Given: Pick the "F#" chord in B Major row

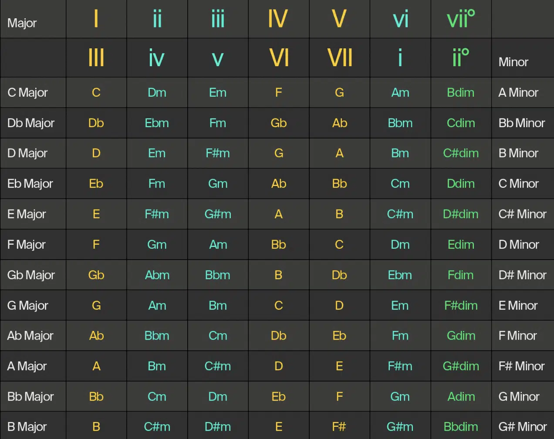Looking at the screenshot, I should pyautogui.click(x=339, y=427).
